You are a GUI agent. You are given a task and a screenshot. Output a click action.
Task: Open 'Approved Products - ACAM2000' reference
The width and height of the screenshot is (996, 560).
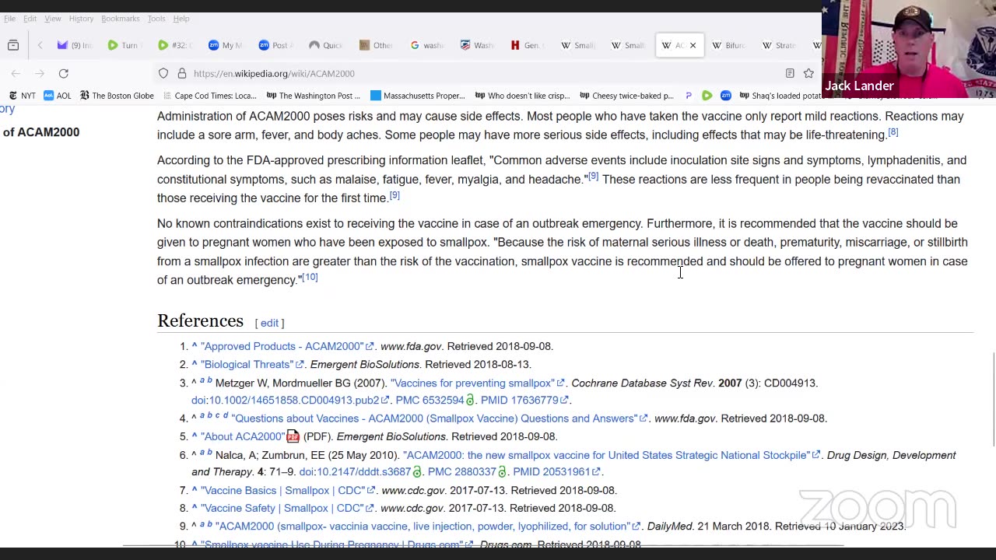pyautogui.click(x=287, y=346)
